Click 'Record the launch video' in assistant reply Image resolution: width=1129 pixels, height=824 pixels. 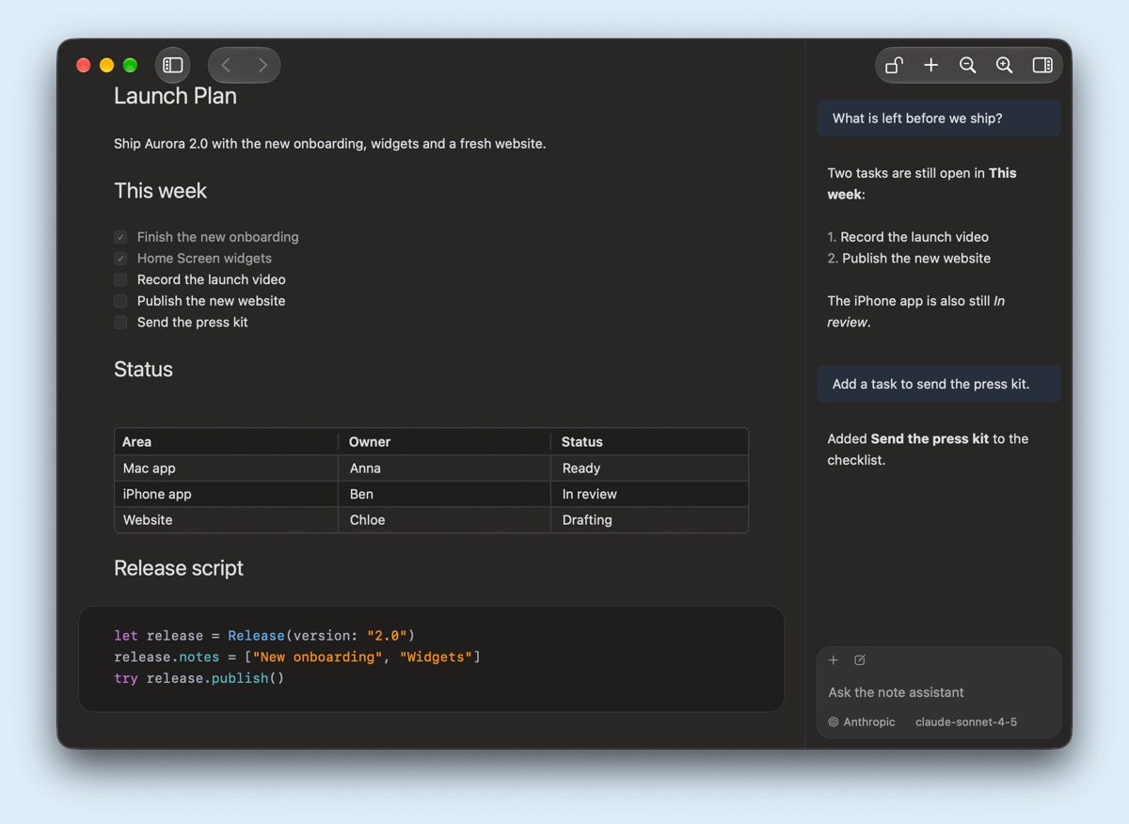[914, 237]
